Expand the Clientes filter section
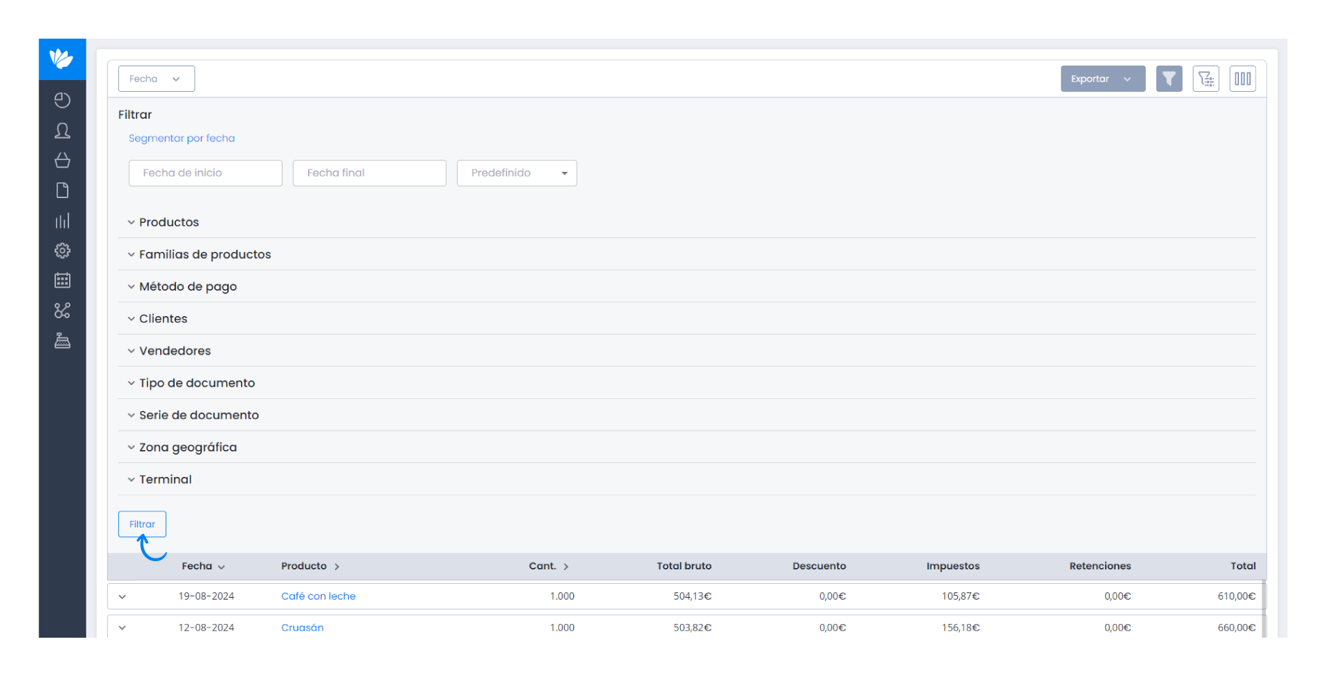Viewport: 1326px width, 675px height. point(686,319)
